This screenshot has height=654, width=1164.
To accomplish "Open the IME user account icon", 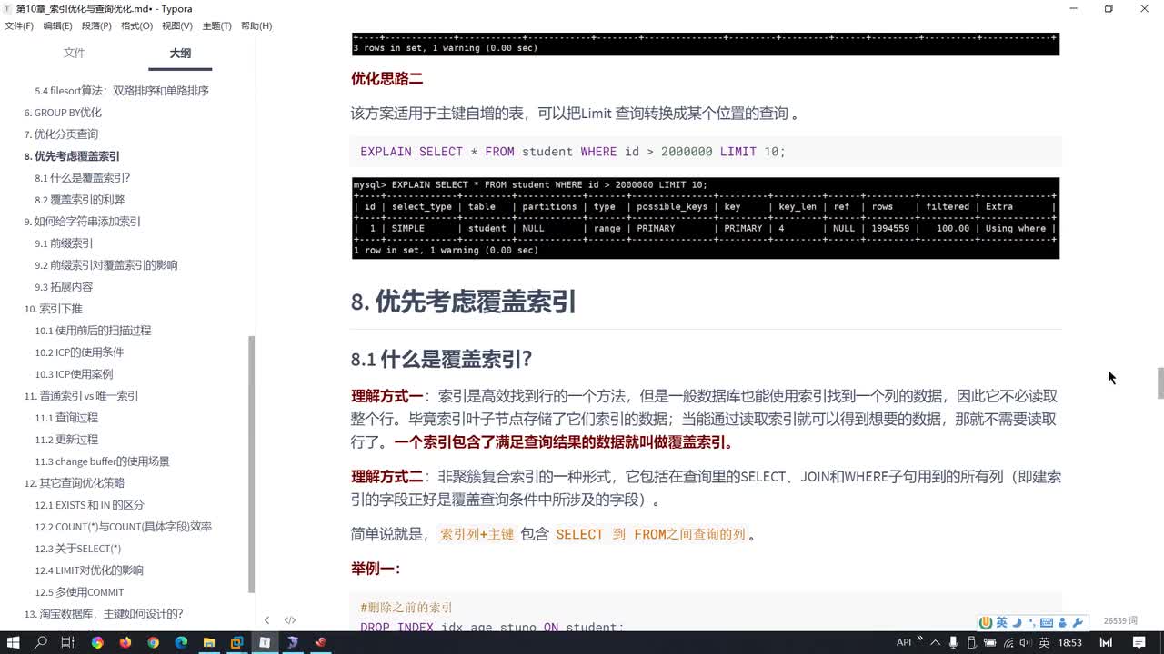I will 1062,622.
